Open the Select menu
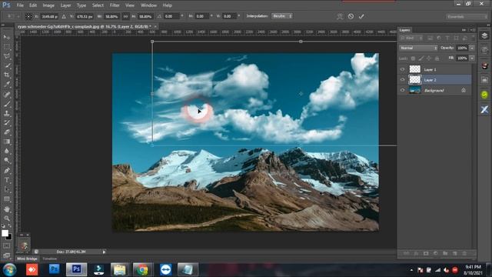This screenshot has width=492, height=277. pos(98,5)
